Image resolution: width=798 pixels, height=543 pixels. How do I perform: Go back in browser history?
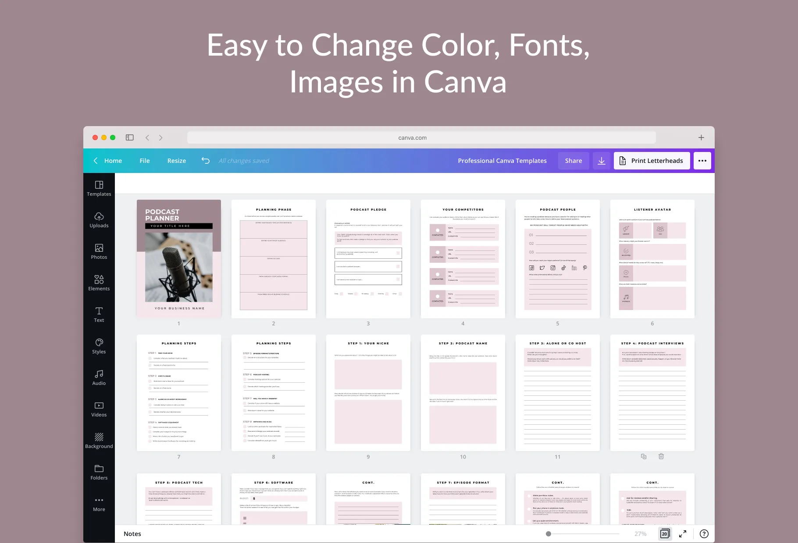147,138
